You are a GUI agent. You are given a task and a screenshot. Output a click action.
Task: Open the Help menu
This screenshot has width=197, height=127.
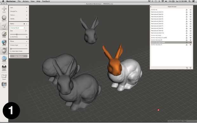[x=38, y=1]
